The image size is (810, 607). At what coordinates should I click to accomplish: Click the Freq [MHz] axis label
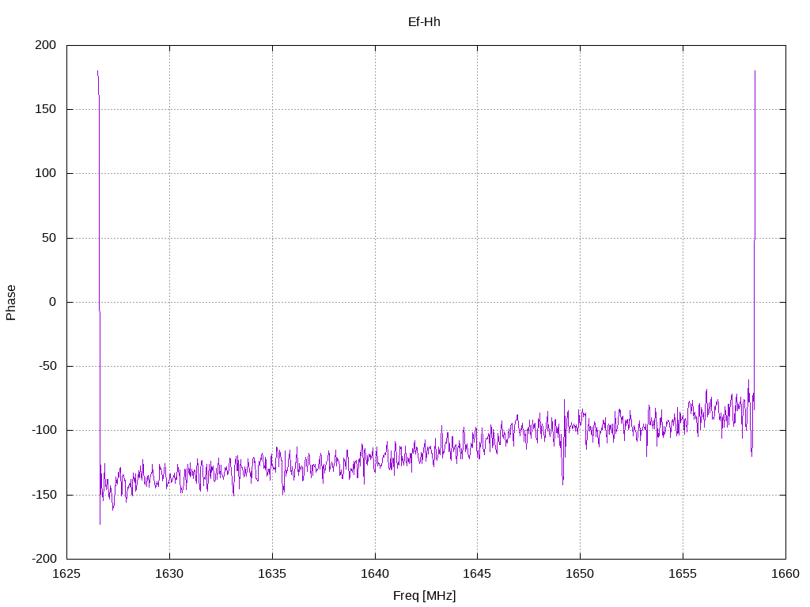[x=424, y=596]
